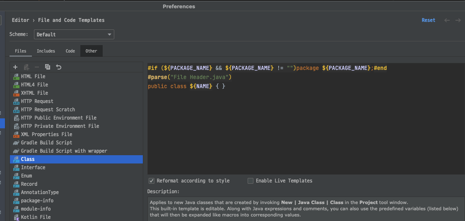The width and height of the screenshot is (465, 221).
Task: Click the plus icon to create template
Action: tap(15, 67)
